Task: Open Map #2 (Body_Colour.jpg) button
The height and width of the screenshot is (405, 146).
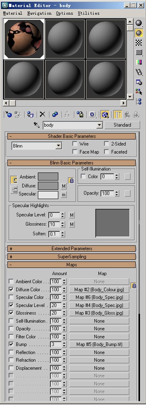Action: point(99,289)
